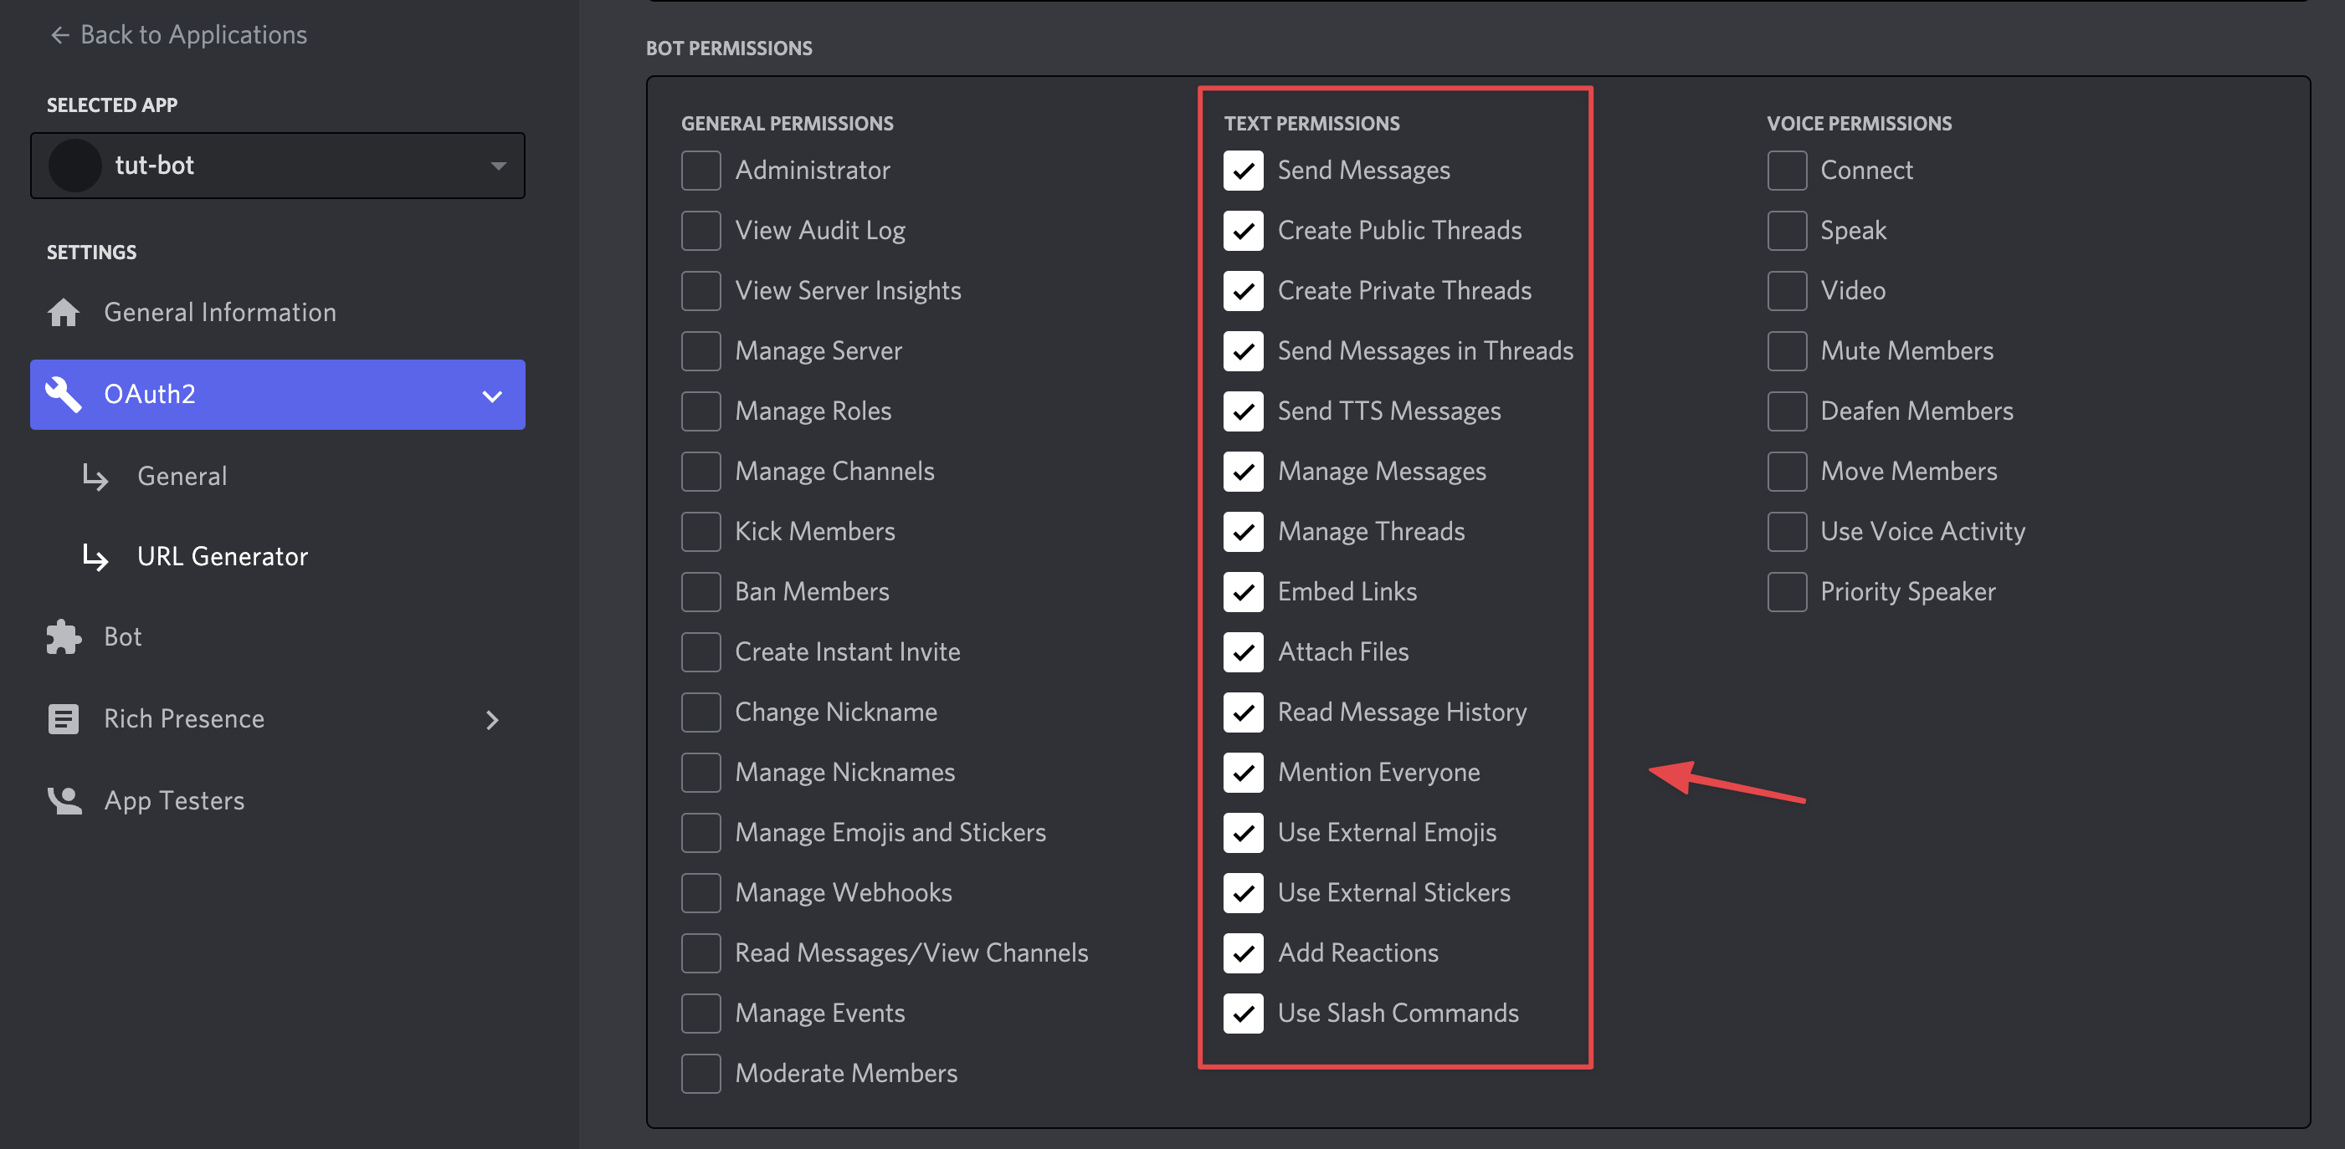Disable the Mention Everyone checkbox
Screen dimensions: 2345x1149
(1243, 773)
